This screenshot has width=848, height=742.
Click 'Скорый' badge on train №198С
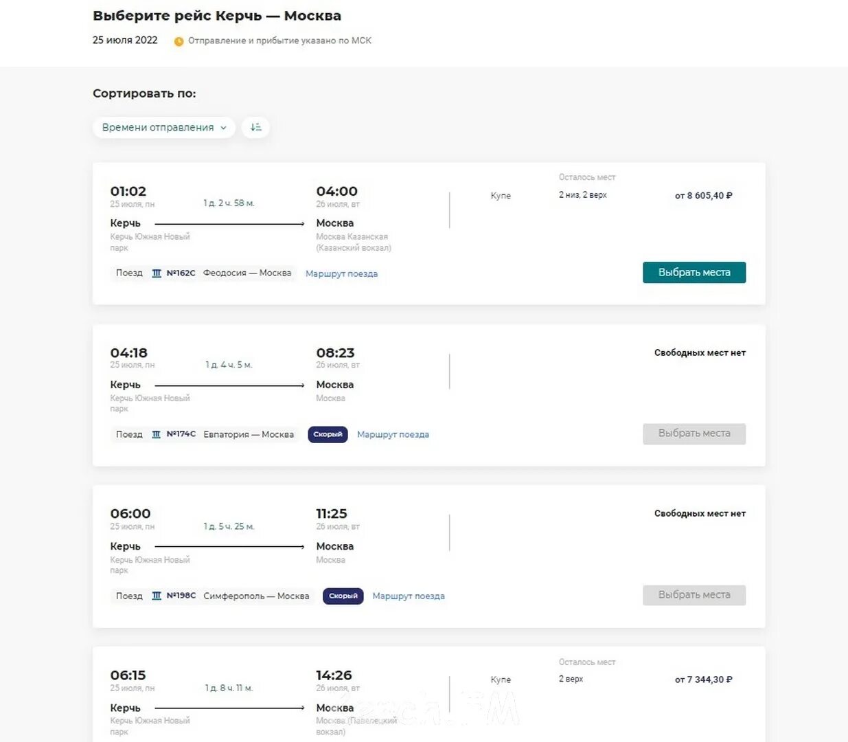click(x=343, y=596)
